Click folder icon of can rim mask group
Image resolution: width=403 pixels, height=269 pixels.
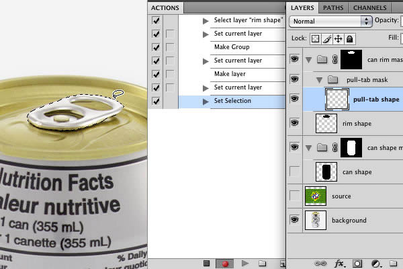[322, 60]
